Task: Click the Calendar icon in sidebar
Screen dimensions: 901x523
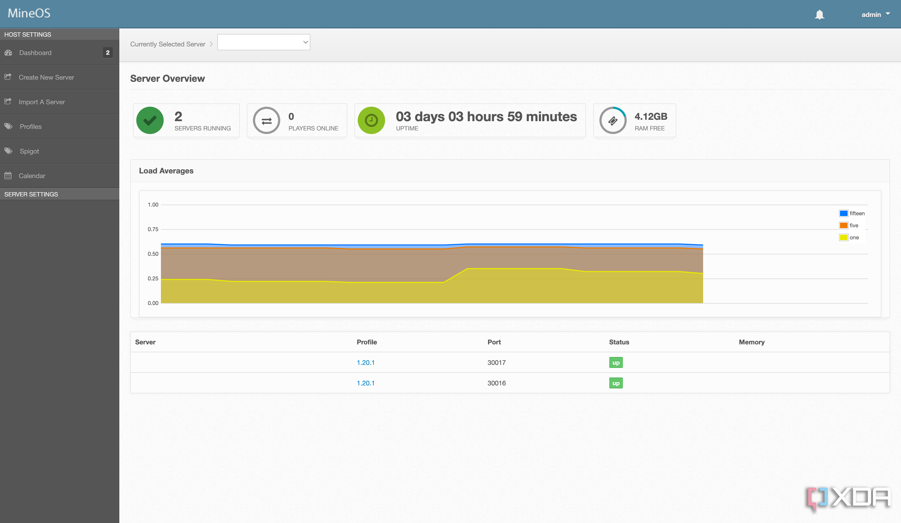Action: coord(8,175)
